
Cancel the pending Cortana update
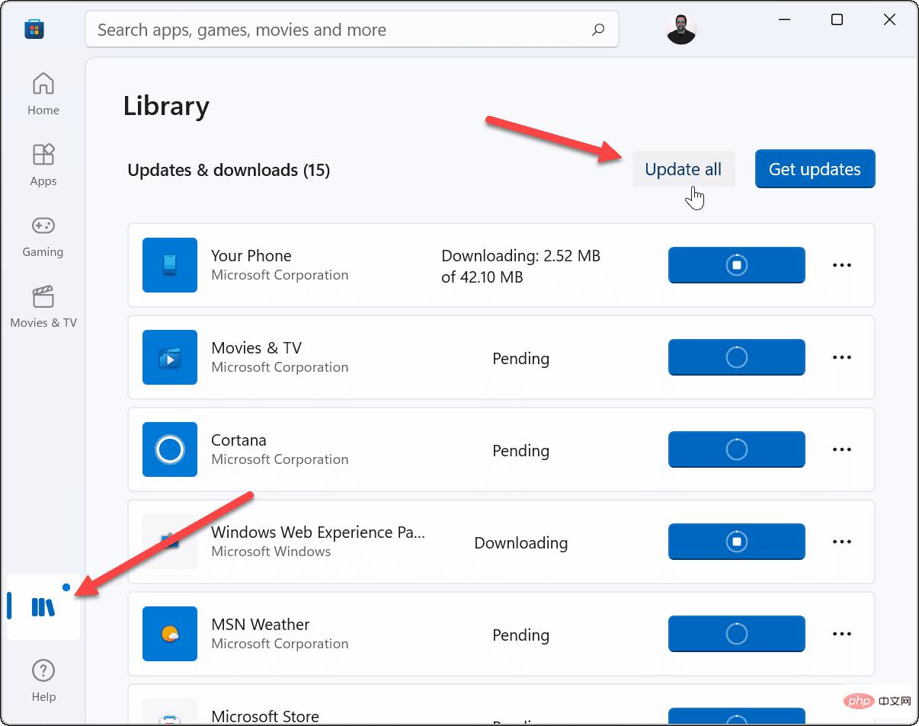point(737,449)
